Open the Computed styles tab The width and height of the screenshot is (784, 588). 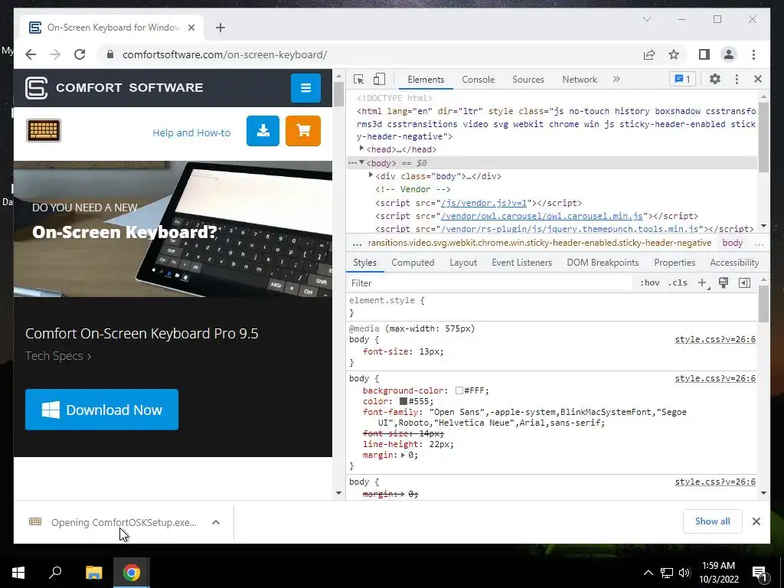413,263
